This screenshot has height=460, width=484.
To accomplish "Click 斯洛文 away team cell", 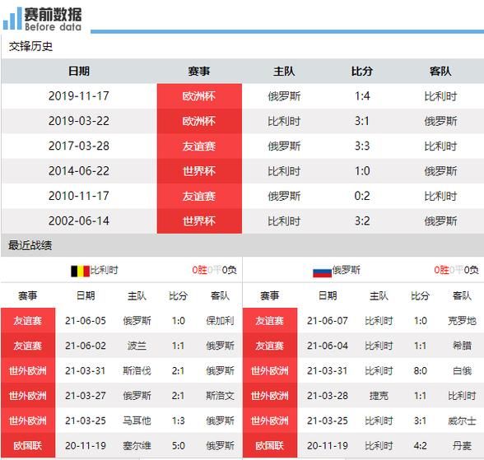I will pyautogui.click(x=220, y=396).
